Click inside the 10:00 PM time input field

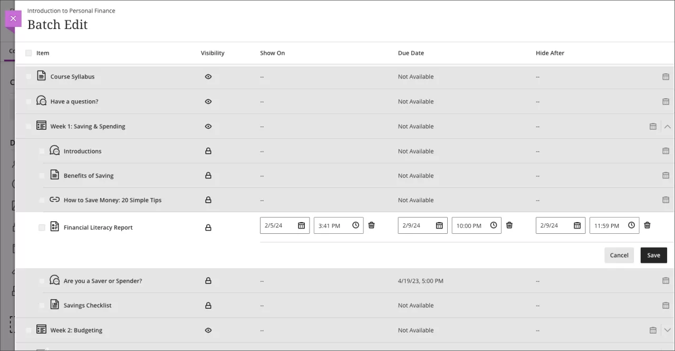(469, 225)
